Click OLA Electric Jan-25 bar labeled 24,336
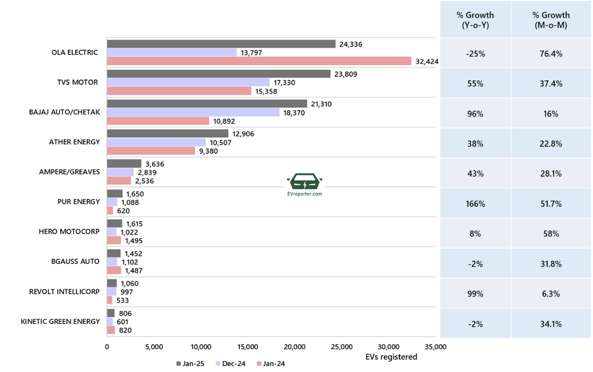593x372 pixels. 221,44
